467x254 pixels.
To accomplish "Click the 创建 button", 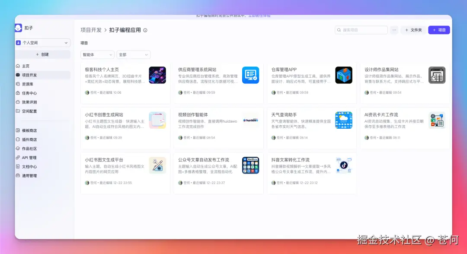I will point(42,54).
